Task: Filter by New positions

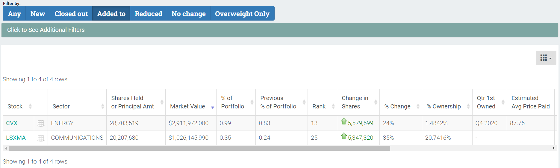Action: (x=38, y=14)
